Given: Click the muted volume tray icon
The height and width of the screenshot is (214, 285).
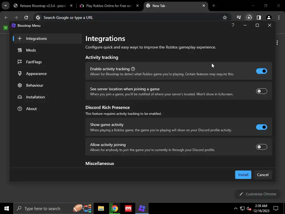Looking at the screenshot, I should tap(249, 208).
